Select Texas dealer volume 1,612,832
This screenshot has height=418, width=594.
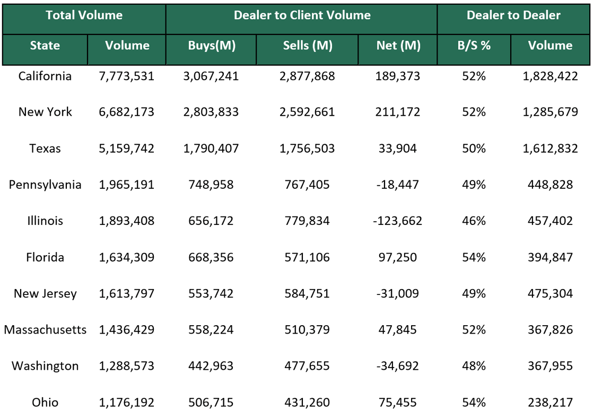(x=551, y=149)
